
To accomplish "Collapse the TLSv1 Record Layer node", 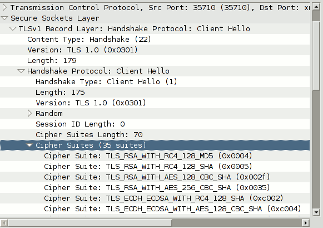I will (x=13, y=28).
